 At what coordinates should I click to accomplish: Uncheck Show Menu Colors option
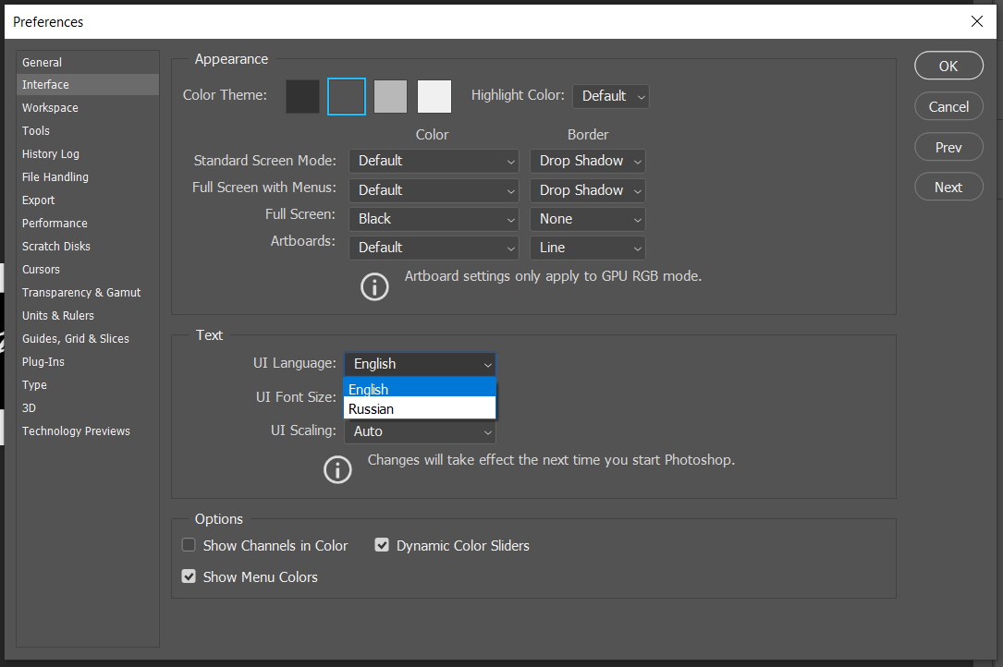click(190, 576)
